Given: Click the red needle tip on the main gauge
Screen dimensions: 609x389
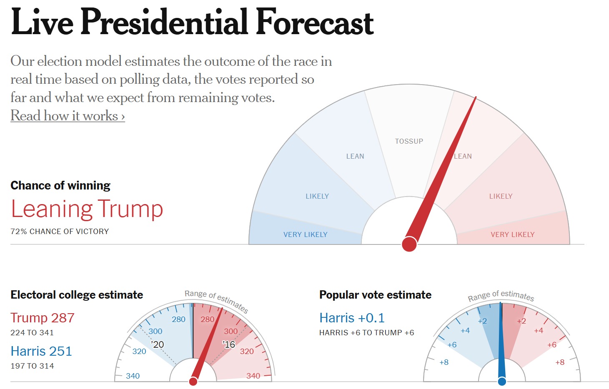Looking at the screenshot, I should click(x=475, y=99).
